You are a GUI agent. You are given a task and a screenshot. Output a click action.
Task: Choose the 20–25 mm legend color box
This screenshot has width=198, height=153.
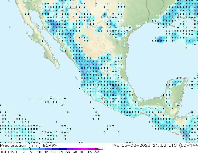click(x=56, y=149)
